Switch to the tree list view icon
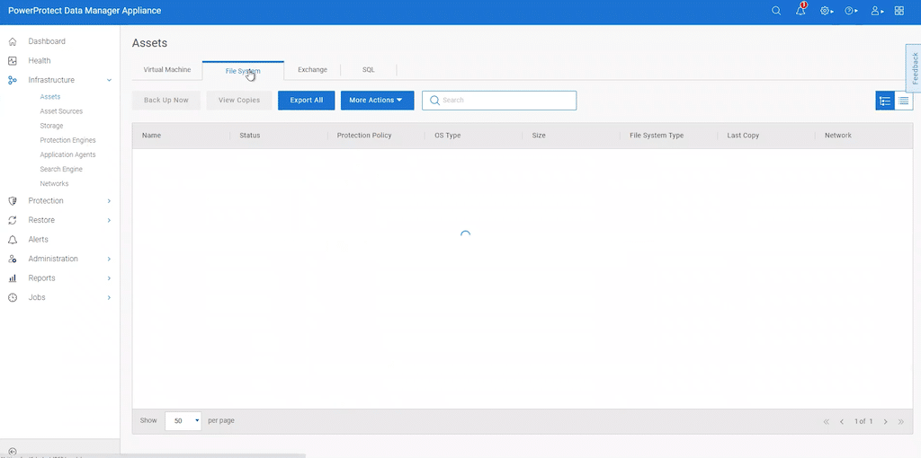Image resolution: width=921 pixels, height=458 pixels. tap(885, 101)
